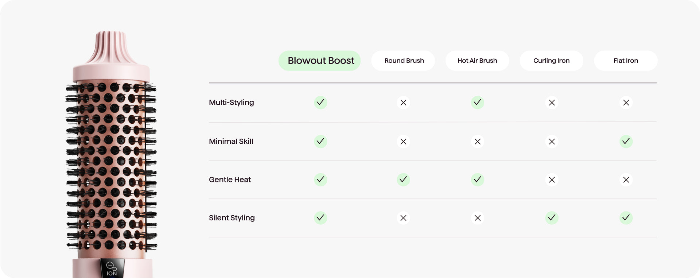
Task: Click the Hot Air Brush Gentle Heat checkmark
Action: point(477,179)
